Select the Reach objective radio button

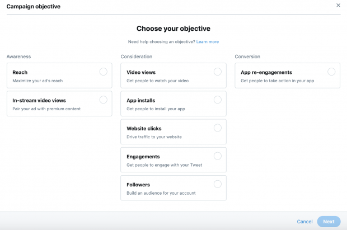coord(103,72)
